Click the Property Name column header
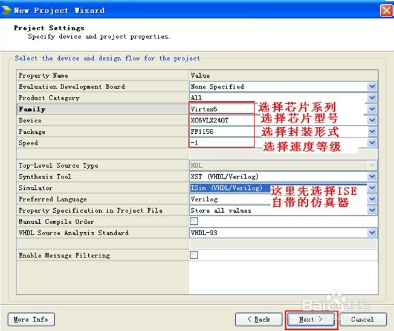 [103, 75]
